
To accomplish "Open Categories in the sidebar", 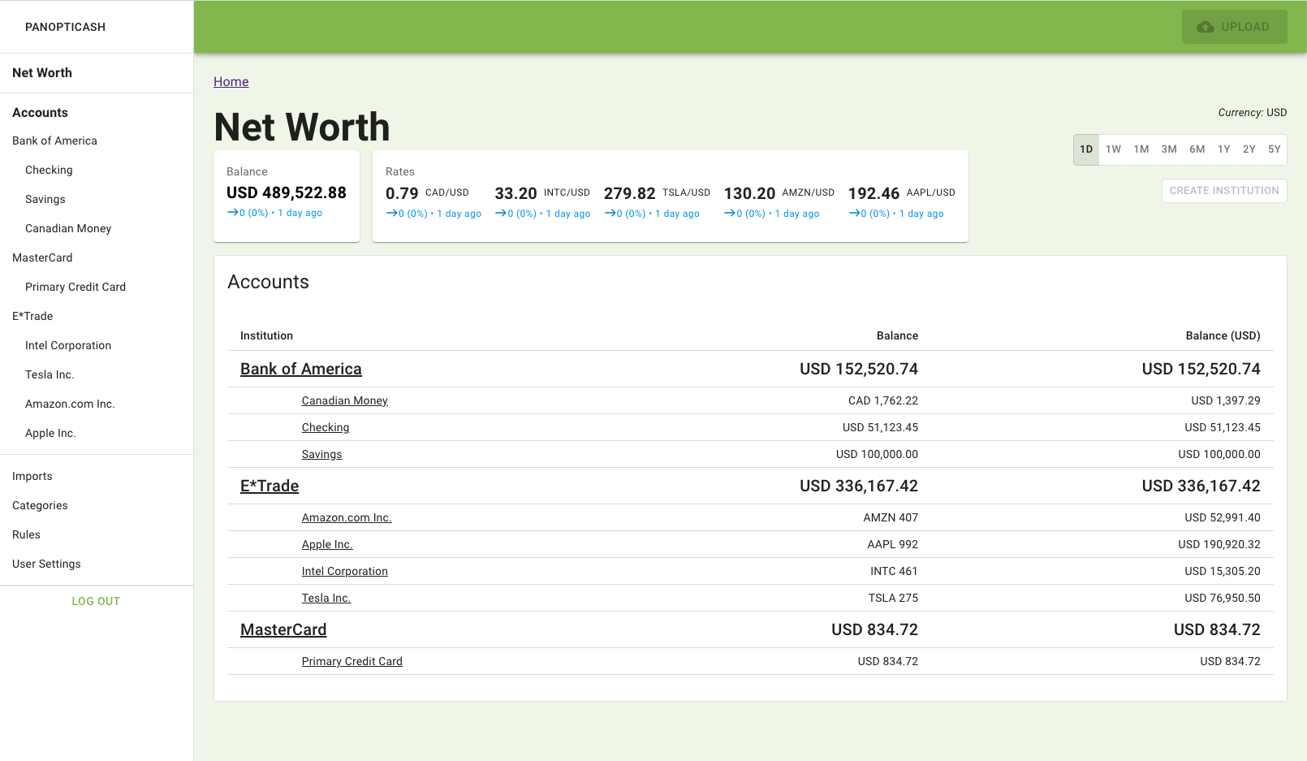I will 40,506.
